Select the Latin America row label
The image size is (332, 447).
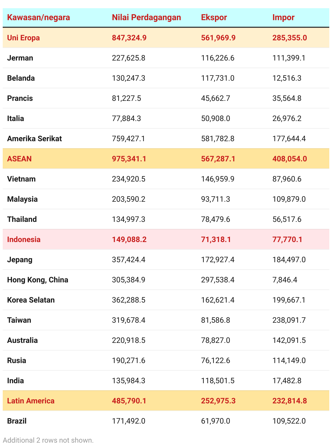coord(31,401)
